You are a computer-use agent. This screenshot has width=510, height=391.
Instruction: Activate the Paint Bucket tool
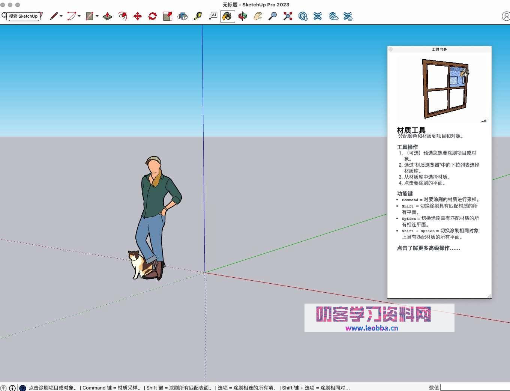click(227, 16)
